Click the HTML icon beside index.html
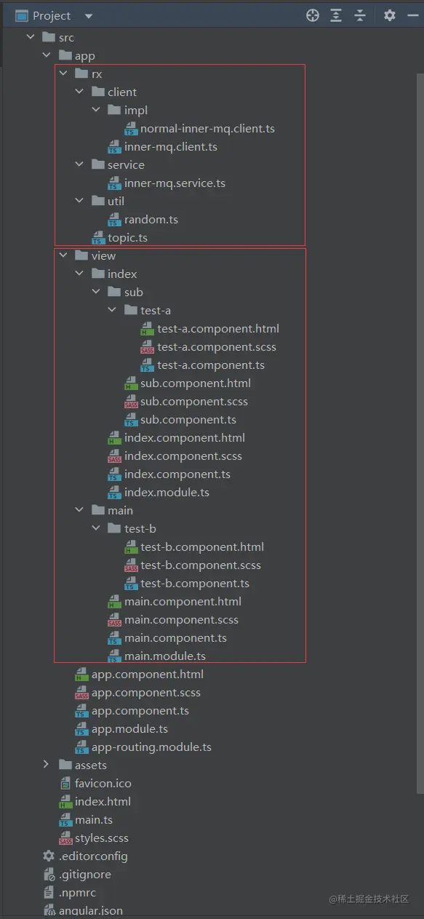The width and height of the screenshot is (424, 919). tap(65, 802)
